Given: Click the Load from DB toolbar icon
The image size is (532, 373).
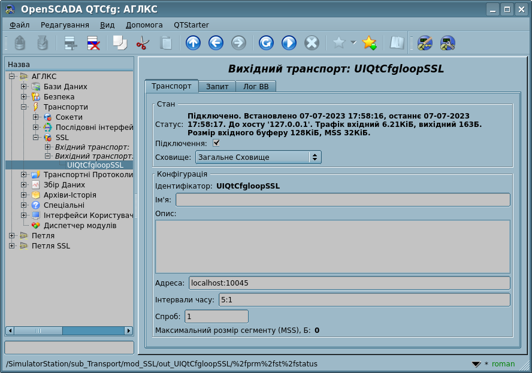Looking at the screenshot, I should point(20,43).
